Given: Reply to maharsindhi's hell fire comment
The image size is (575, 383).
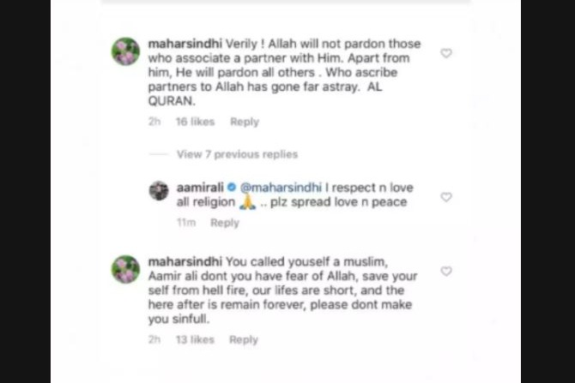Looking at the screenshot, I should [x=245, y=339].
